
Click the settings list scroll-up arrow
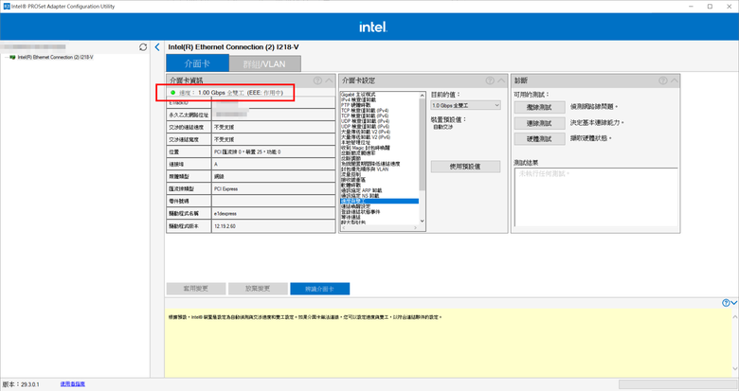[x=422, y=96]
